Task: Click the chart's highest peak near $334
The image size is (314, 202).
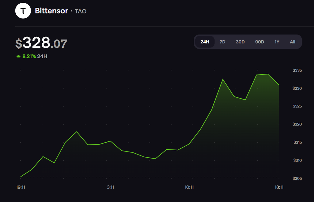Action: coord(267,74)
